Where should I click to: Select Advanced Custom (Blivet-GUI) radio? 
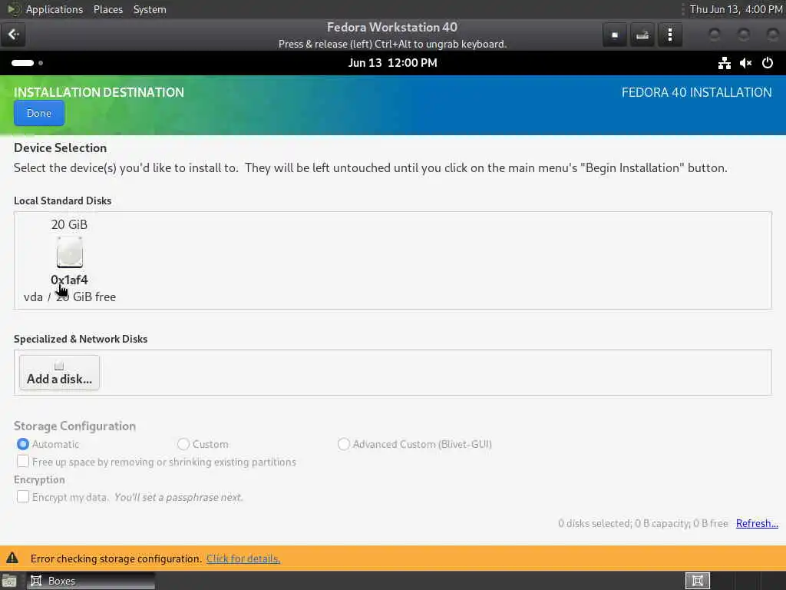point(343,444)
